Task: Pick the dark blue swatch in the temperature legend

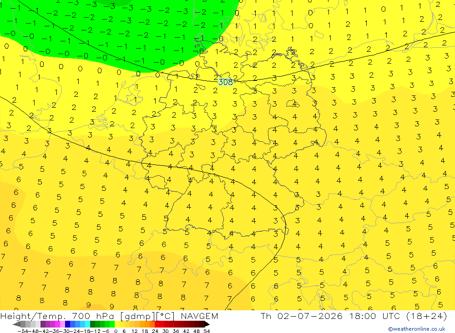Action: coord(67,324)
